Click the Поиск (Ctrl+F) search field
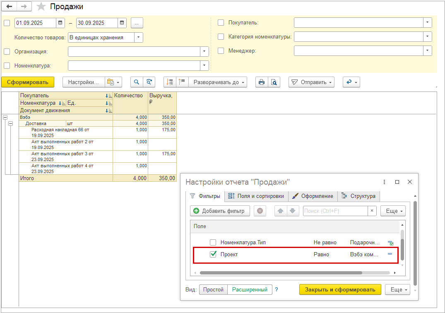This screenshot has width=445, height=313. [335, 211]
